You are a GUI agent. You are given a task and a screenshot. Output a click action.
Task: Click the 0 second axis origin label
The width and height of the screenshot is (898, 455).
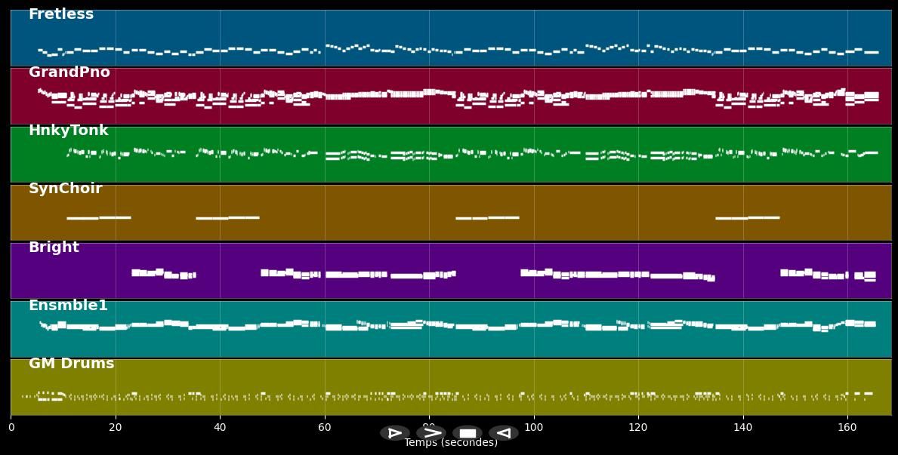11,427
